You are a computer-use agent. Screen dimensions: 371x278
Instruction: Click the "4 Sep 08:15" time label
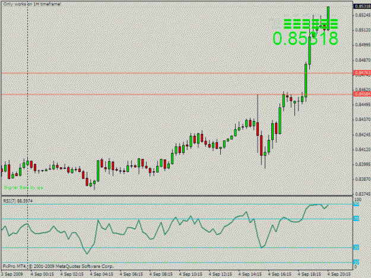pos(161,274)
